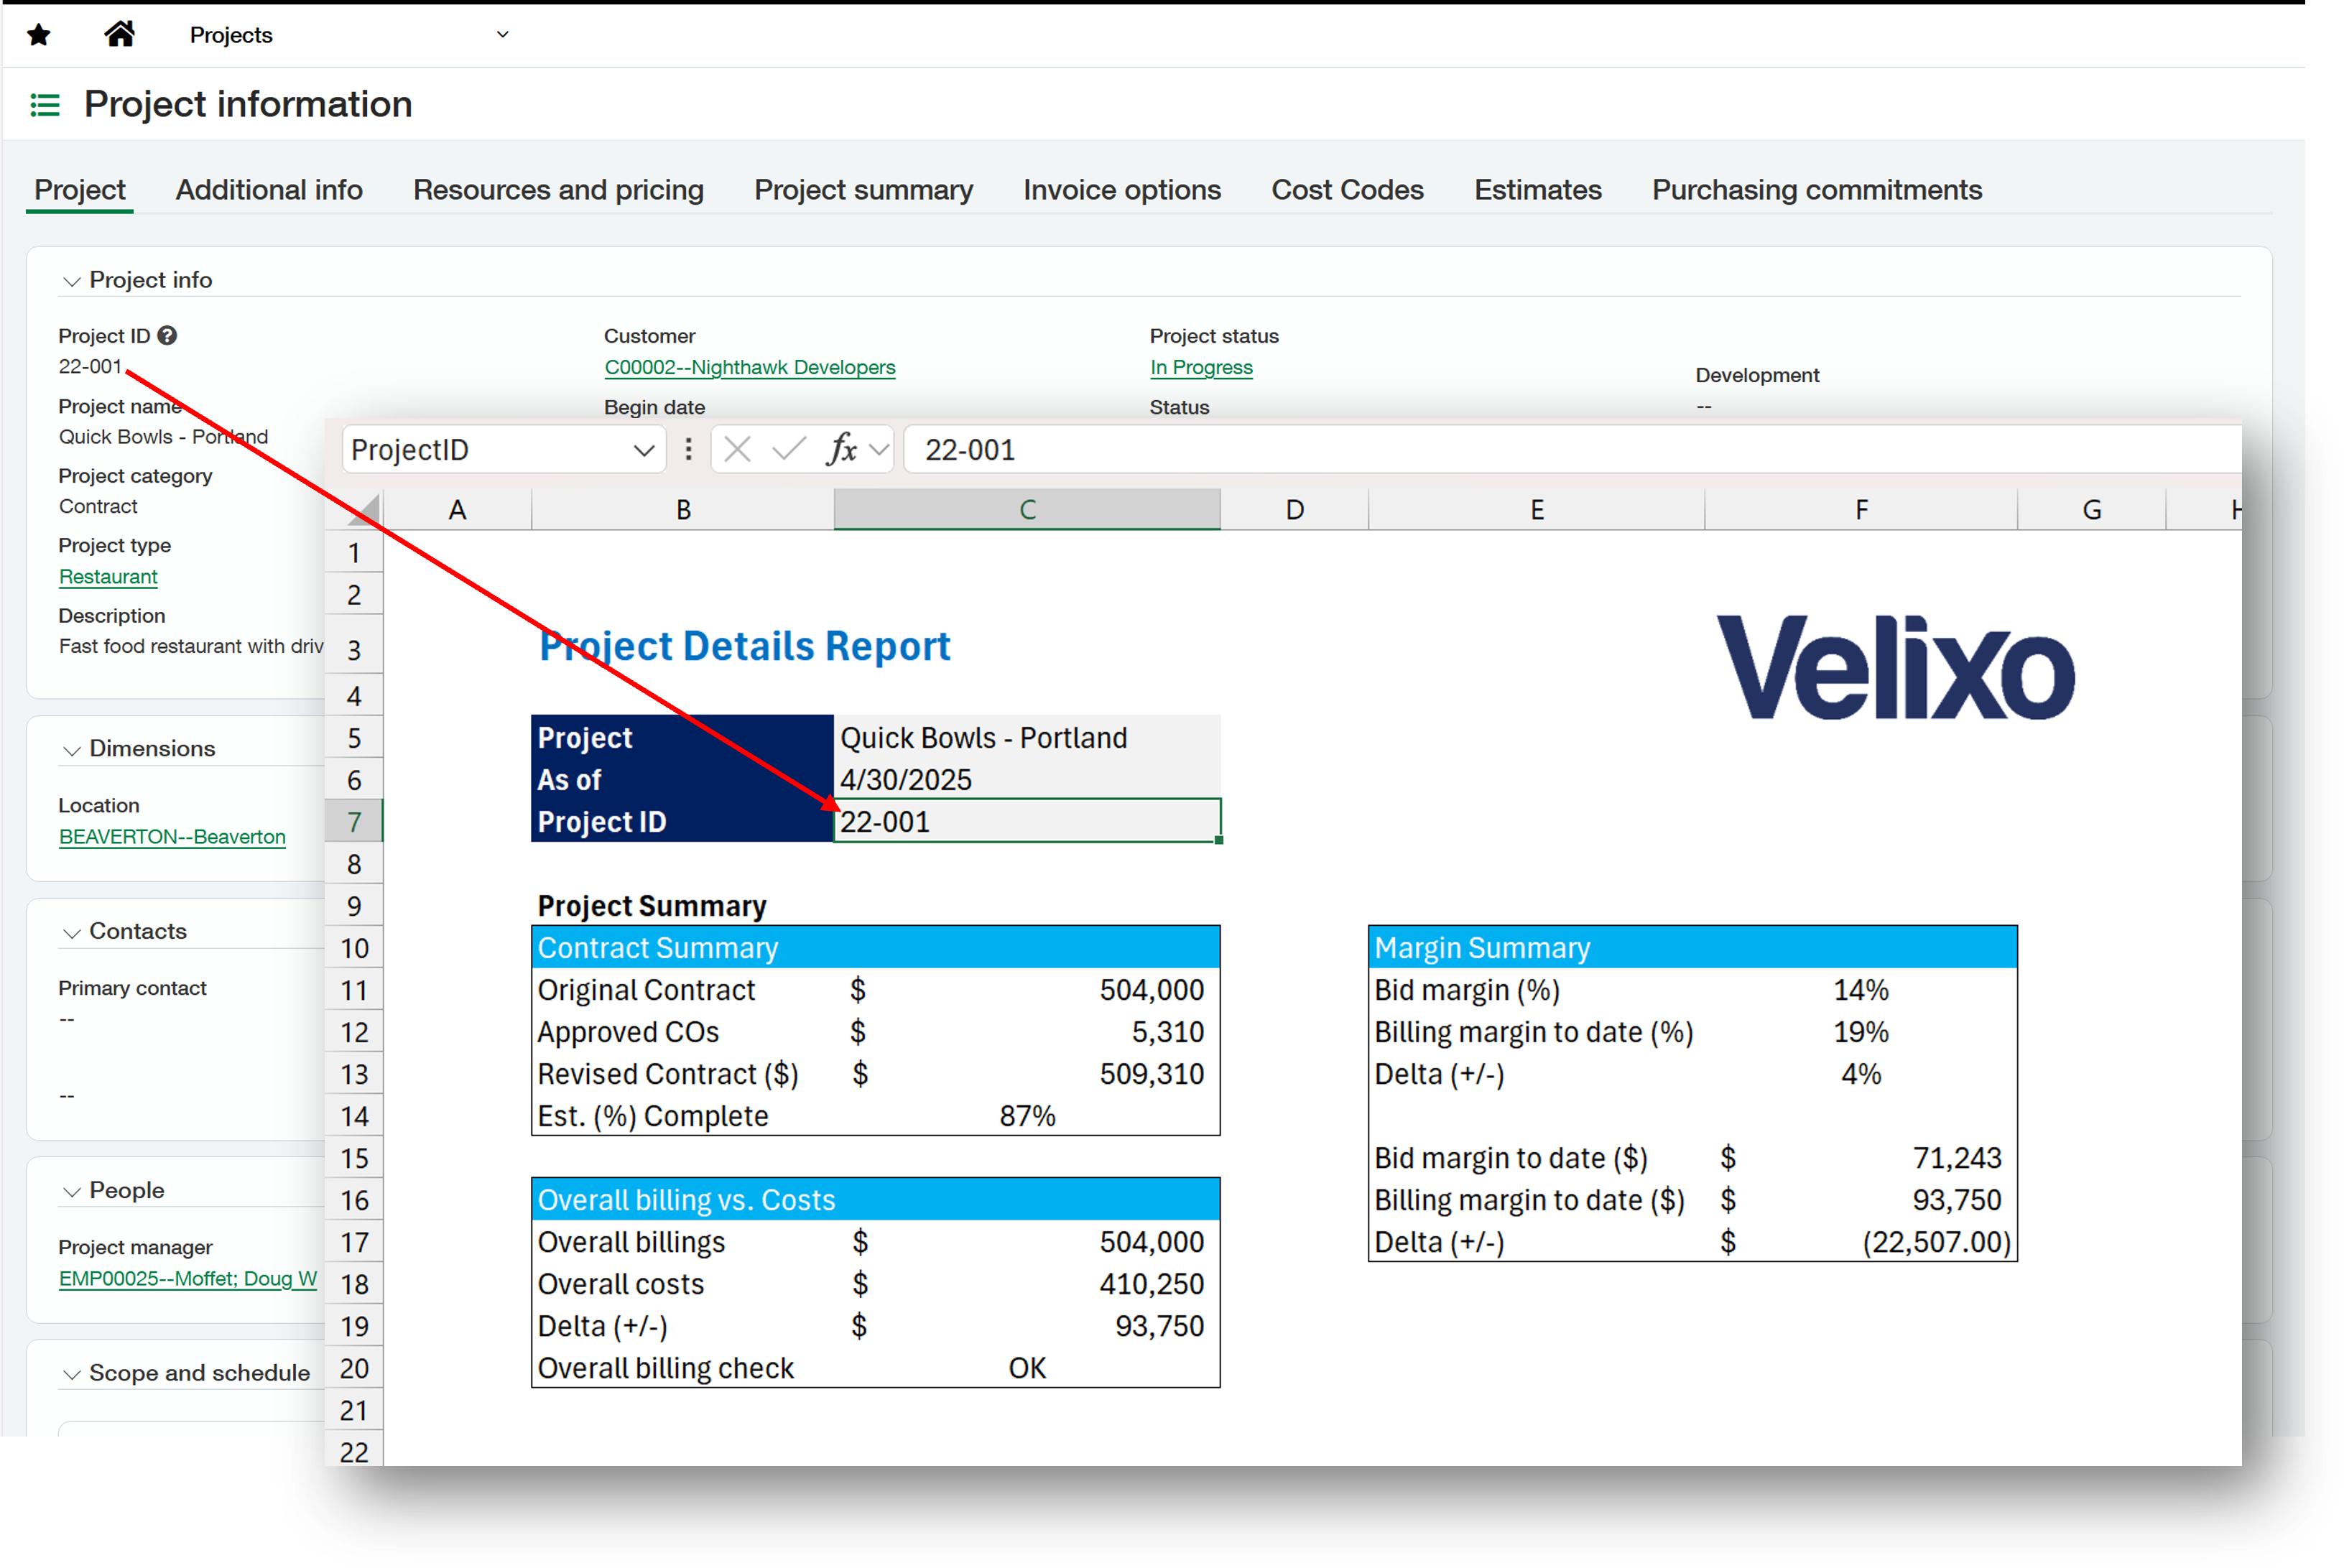This screenshot has height=1568, width=2344.
Task: Open the Projects dropdown at top
Action: (502, 35)
